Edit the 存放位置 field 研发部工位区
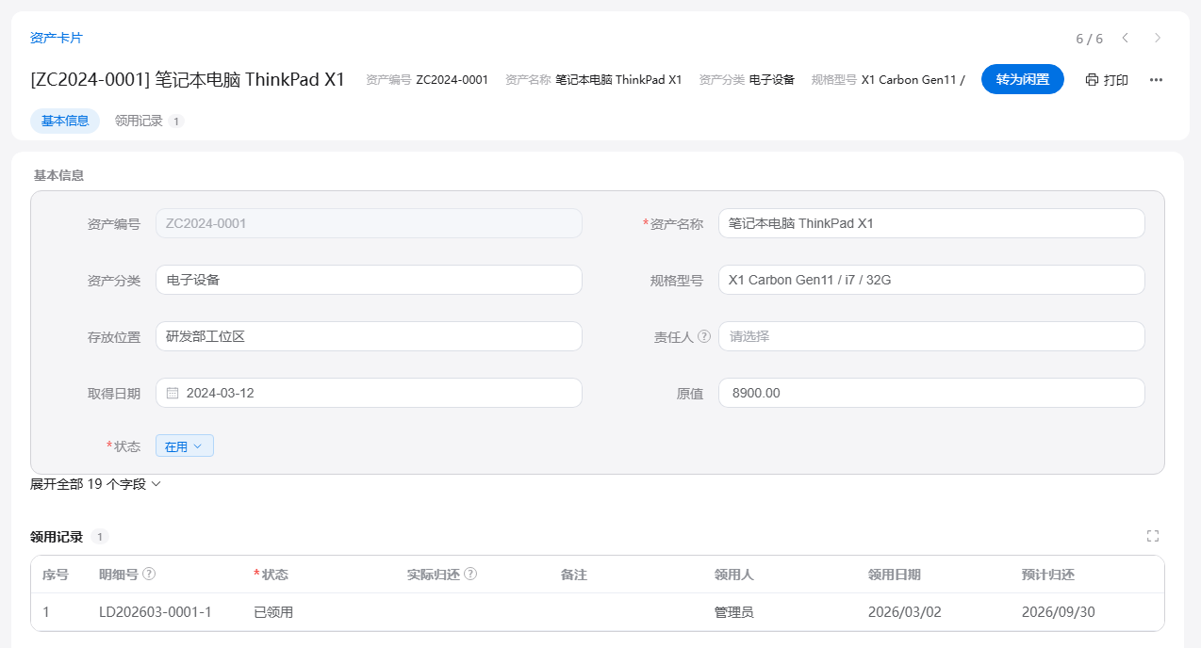Viewport: 1201px width, 648px height. pos(369,336)
